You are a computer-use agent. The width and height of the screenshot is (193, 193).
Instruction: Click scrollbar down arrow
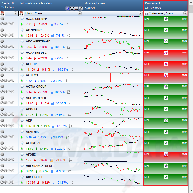point(191,191)
